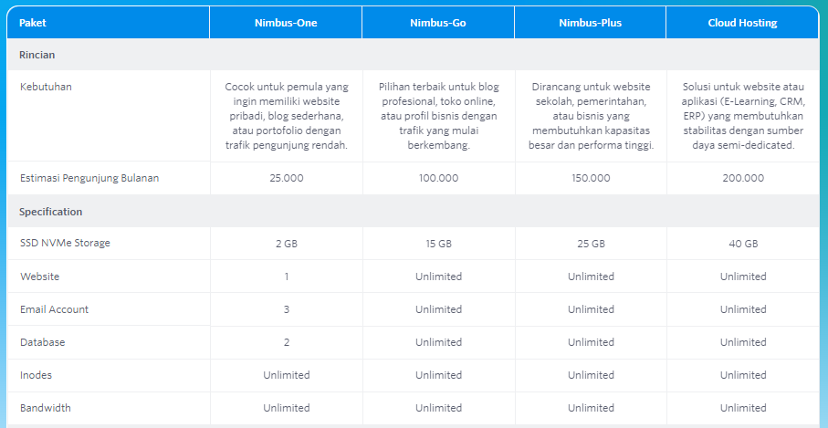Click the 25.000 monthly visitors value
828x428 pixels.
[x=287, y=178]
